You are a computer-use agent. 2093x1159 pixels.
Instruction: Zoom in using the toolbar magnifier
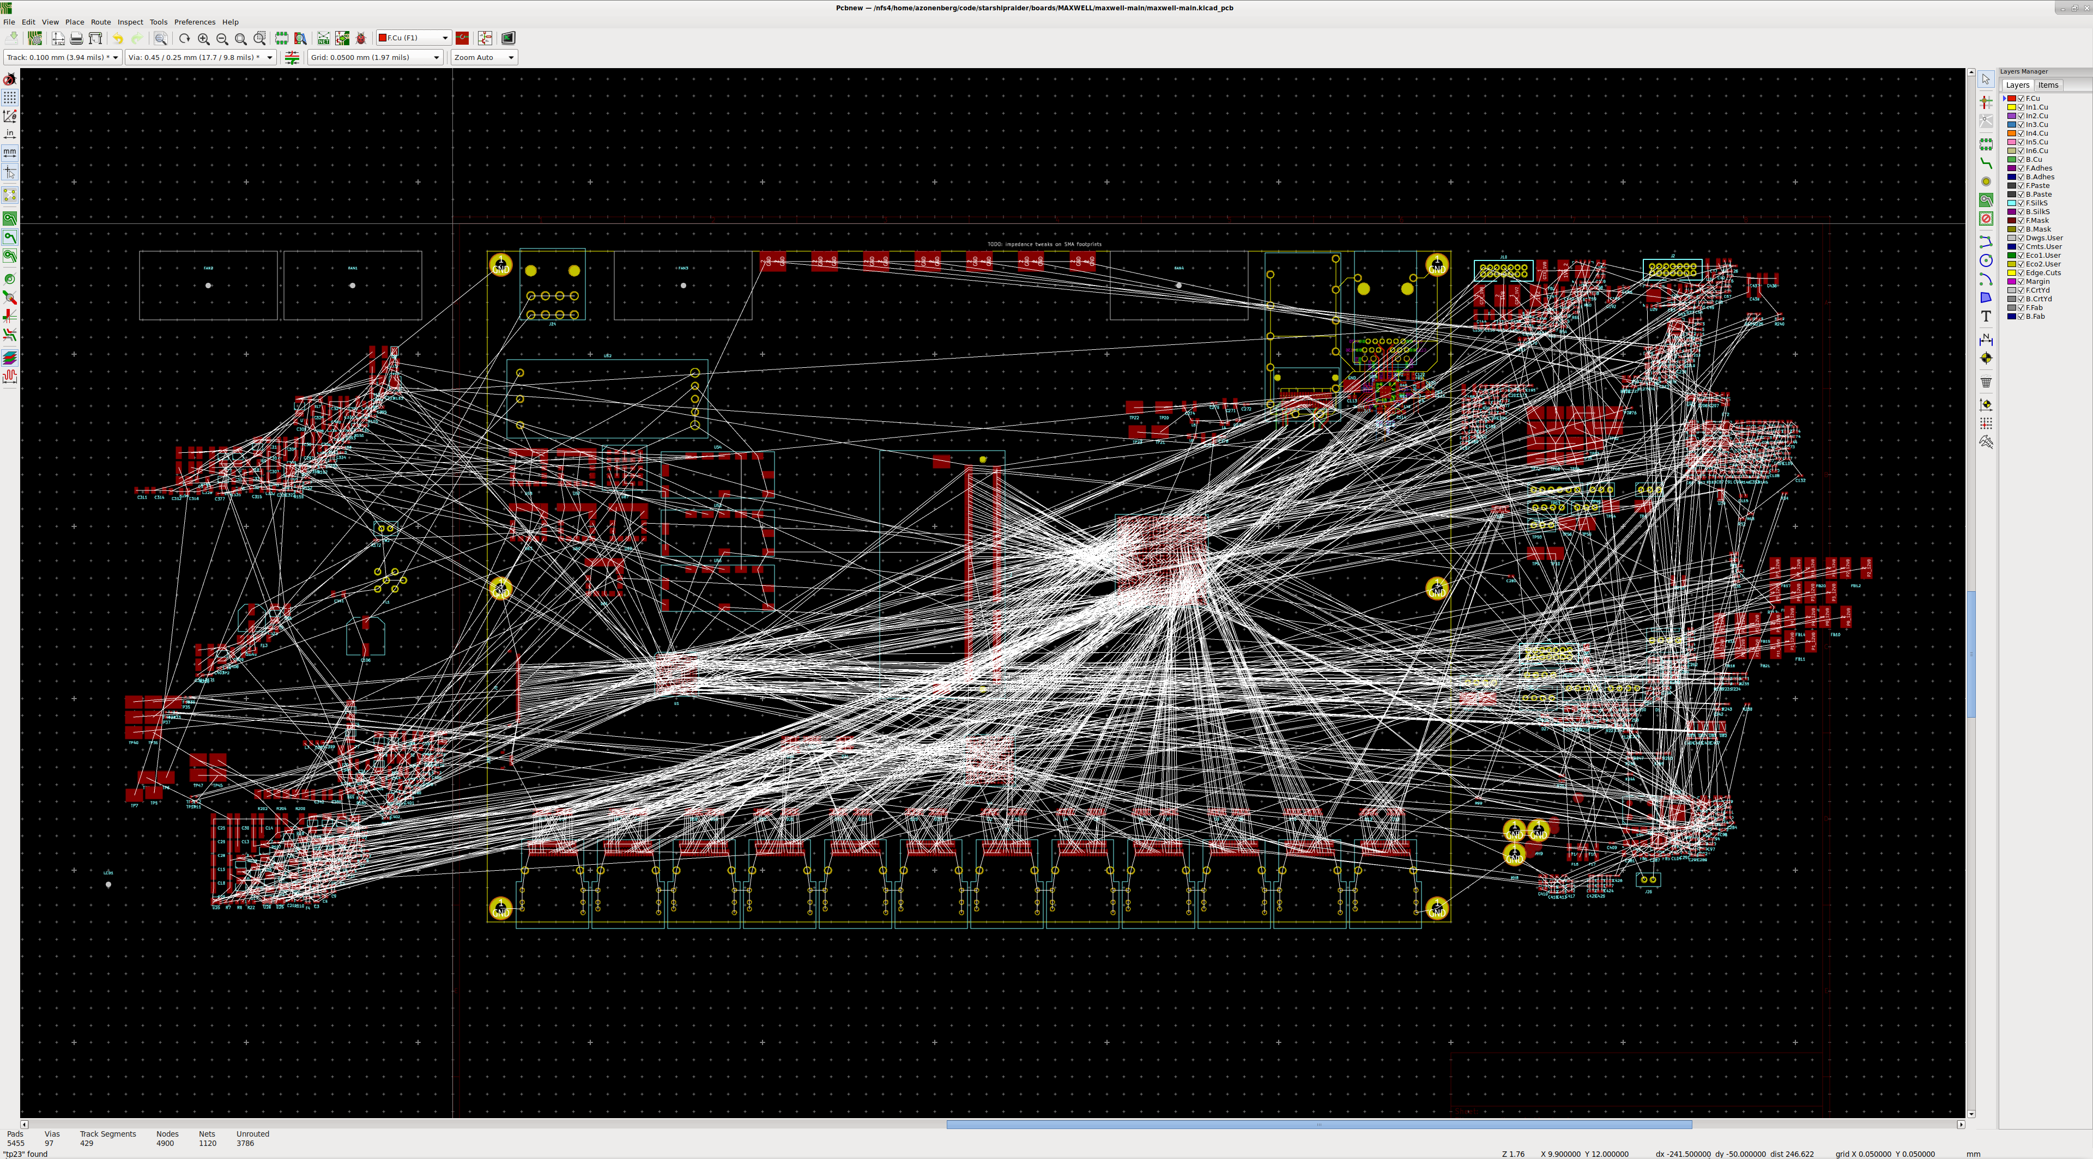pyautogui.click(x=203, y=38)
